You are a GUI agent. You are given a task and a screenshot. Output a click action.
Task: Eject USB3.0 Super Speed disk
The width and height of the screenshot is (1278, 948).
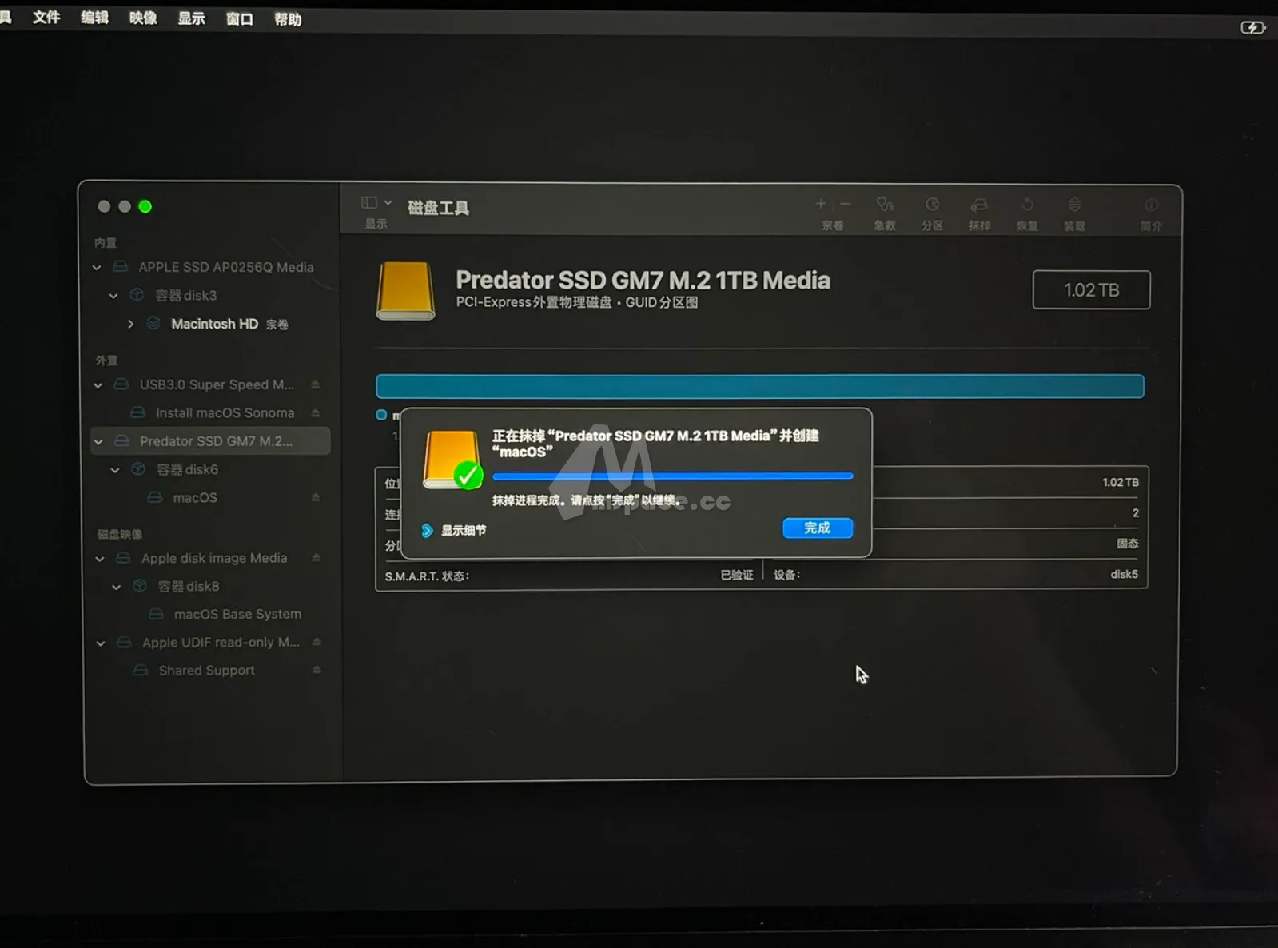click(316, 384)
